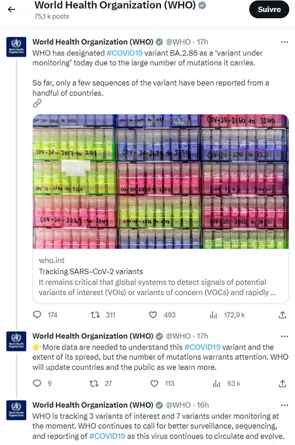Open WHO avatar on the first tweet
295x445 pixels.
click(x=16, y=47)
